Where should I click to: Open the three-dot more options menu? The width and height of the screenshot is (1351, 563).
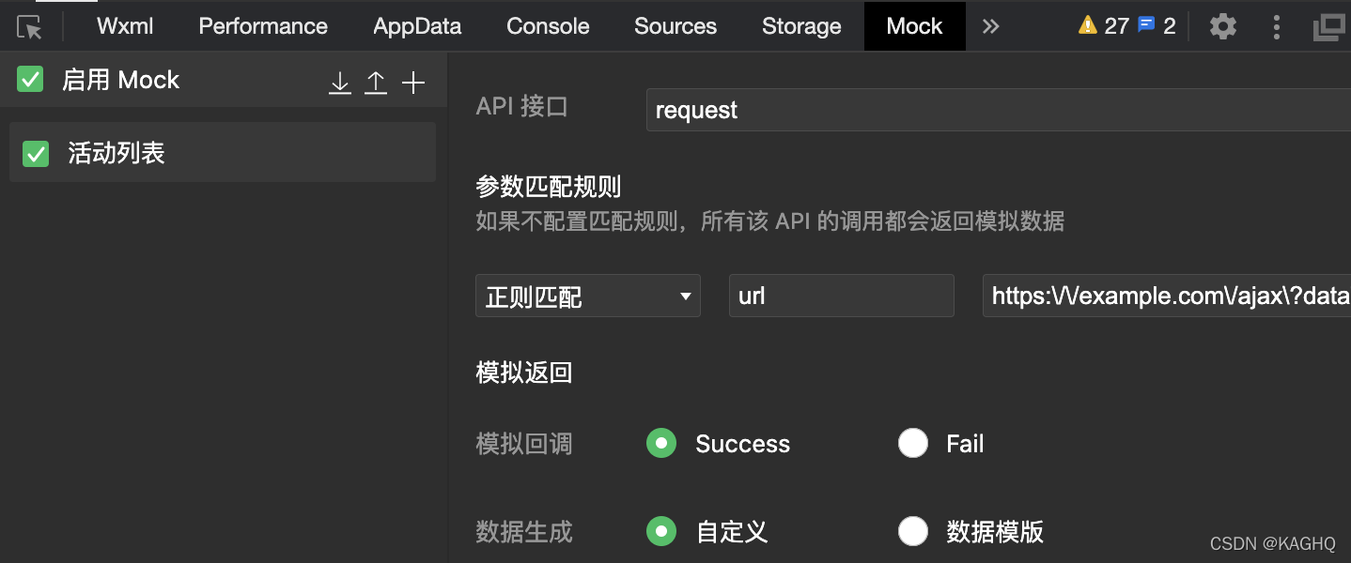(1277, 26)
